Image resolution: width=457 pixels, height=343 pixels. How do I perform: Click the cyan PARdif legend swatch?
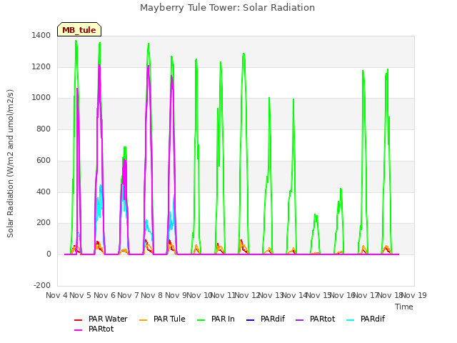coord(351,320)
